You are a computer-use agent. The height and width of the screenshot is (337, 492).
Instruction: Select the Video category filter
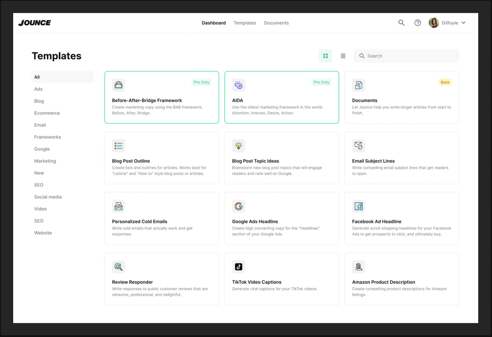(x=40, y=209)
